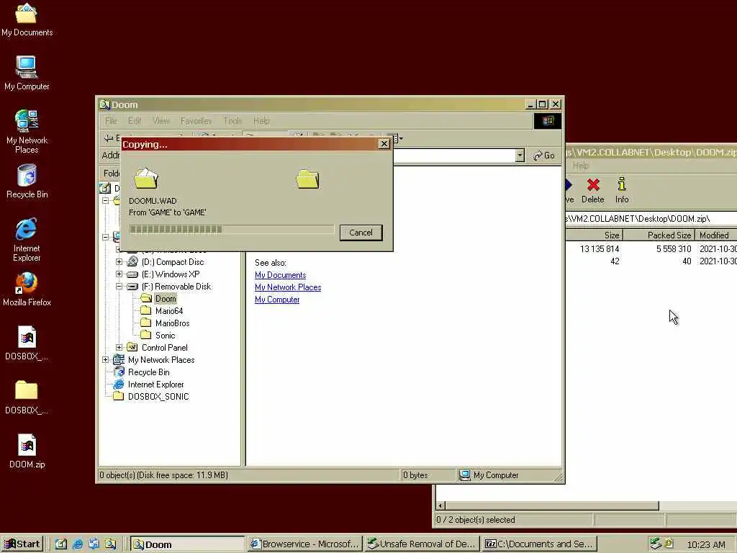Open the File menu in the Doom window
This screenshot has height=553, width=737.
click(x=111, y=121)
